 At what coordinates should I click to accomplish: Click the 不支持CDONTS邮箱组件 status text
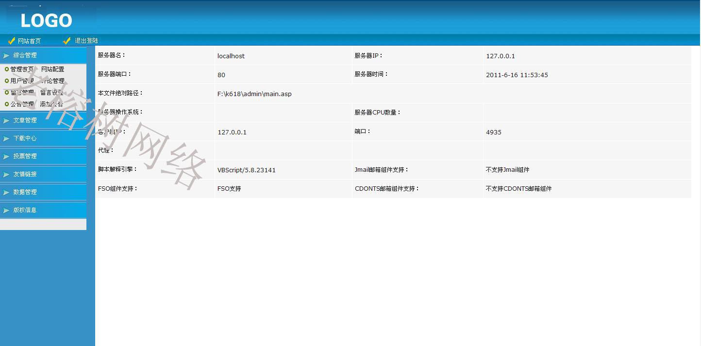click(x=518, y=189)
